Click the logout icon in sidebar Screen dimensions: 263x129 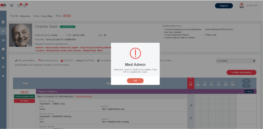click(x=3, y=76)
